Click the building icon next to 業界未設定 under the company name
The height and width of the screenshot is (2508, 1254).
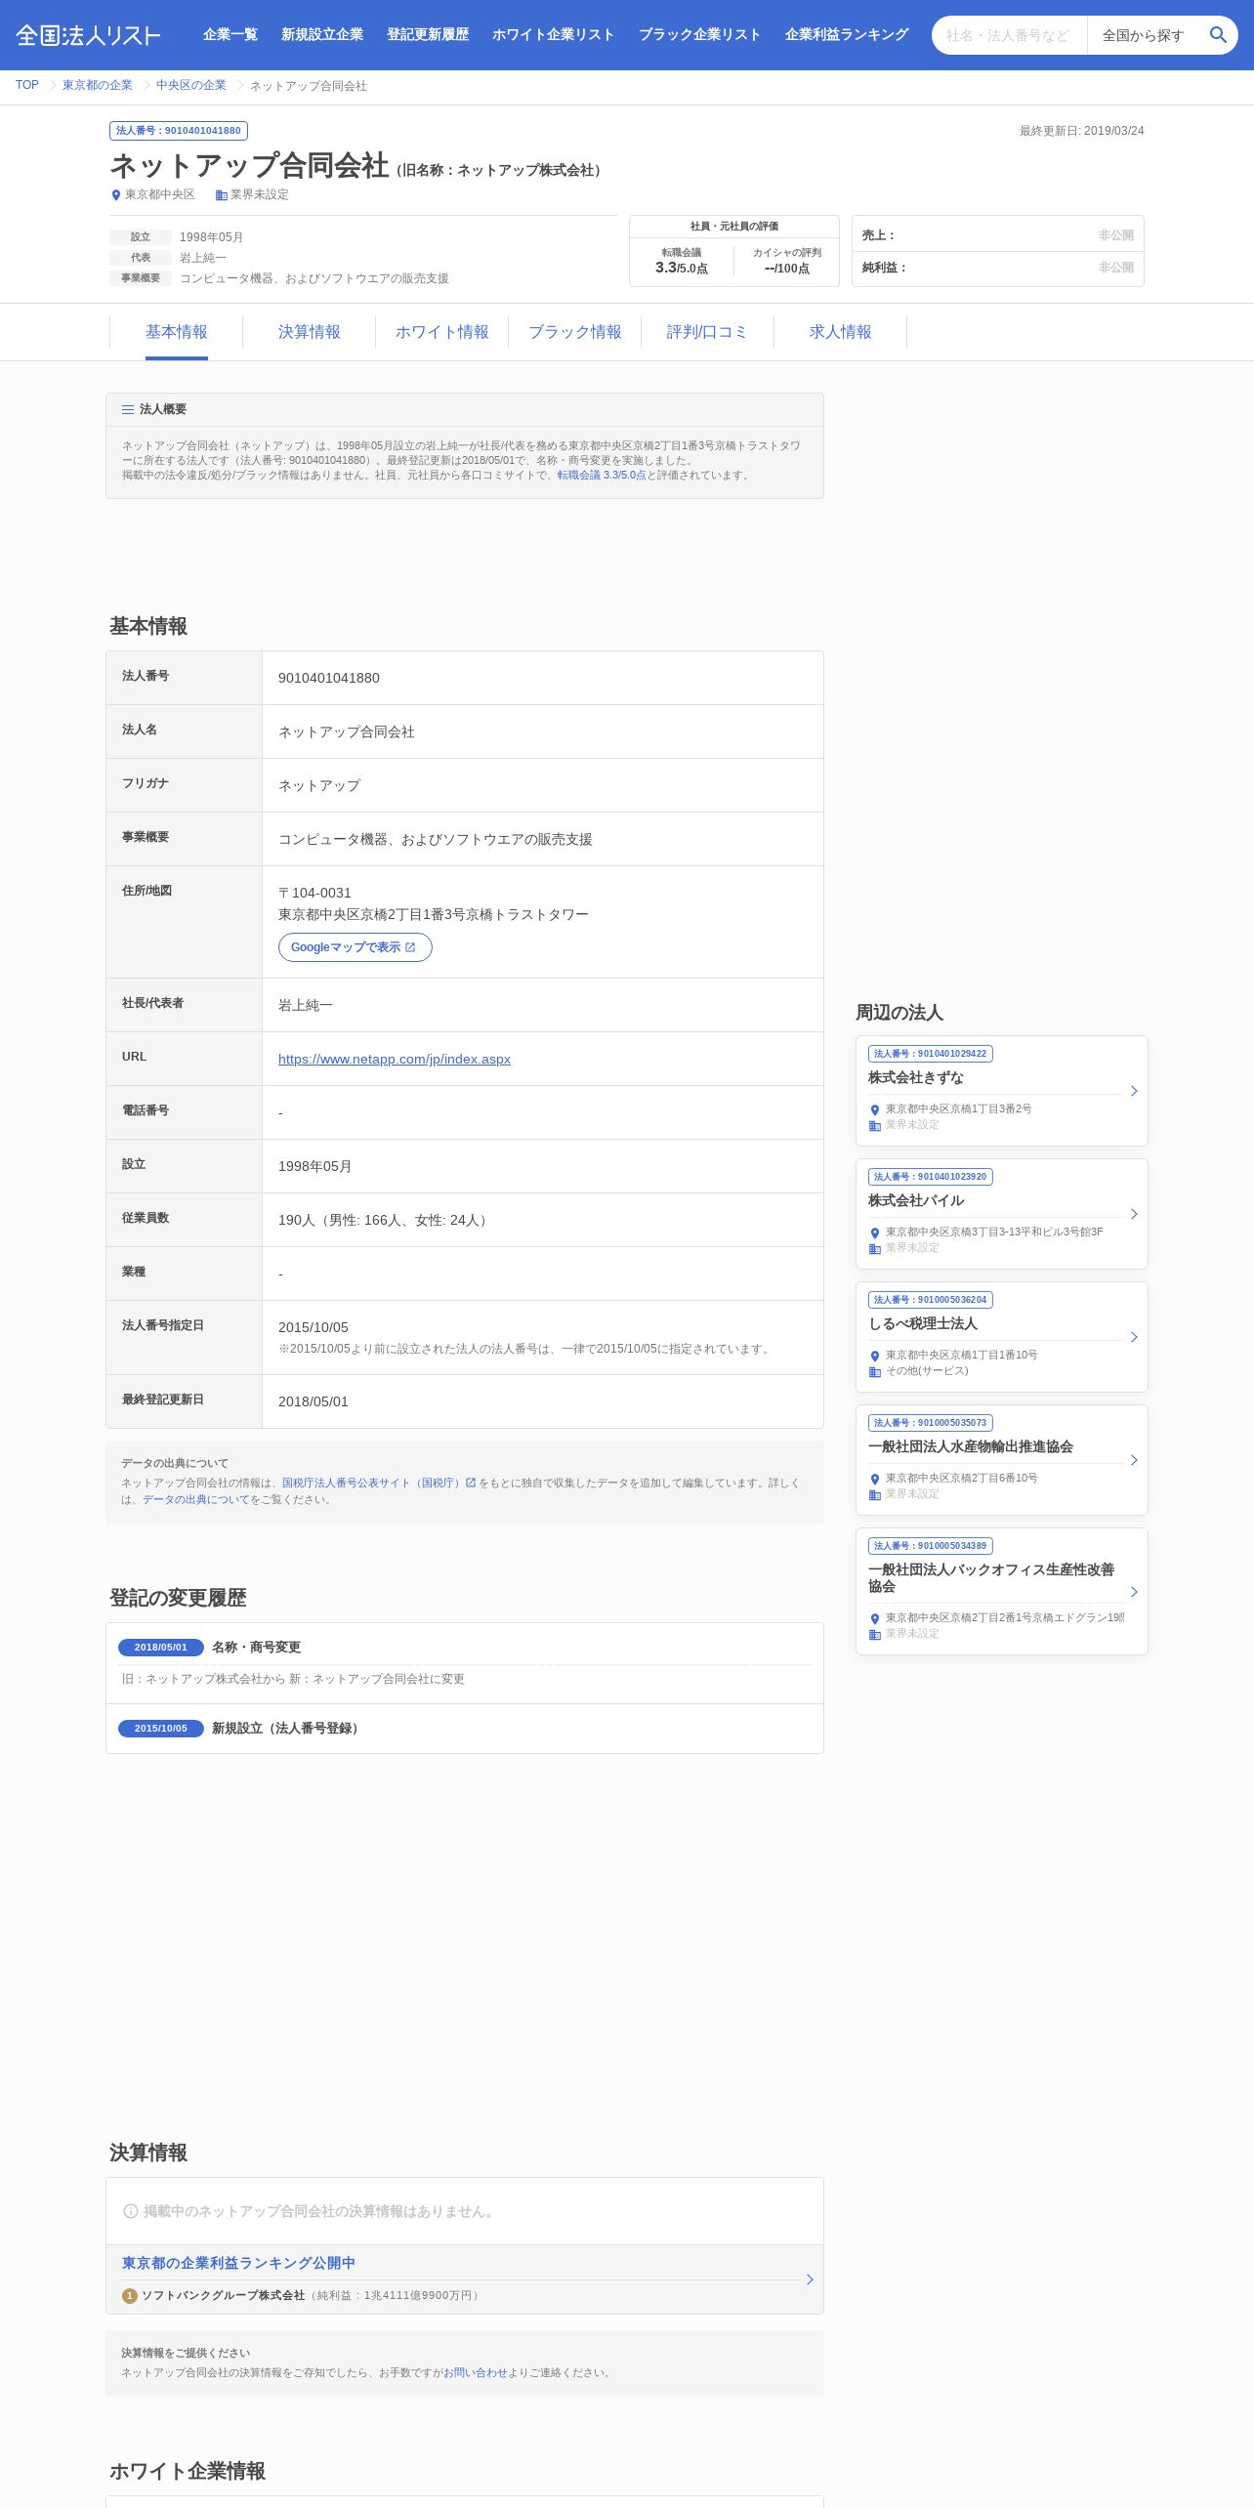pyautogui.click(x=221, y=195)
